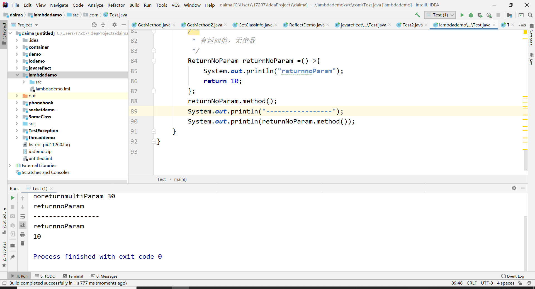The image size is (535, 289).
Task: Close the Test (1) run tab
Action: pyautogui.click(x=51, y=189)
